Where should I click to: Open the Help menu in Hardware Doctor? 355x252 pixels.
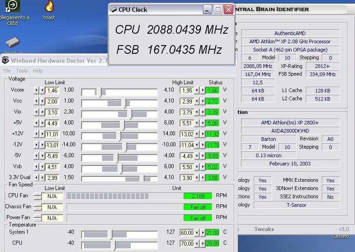point(37,71)
